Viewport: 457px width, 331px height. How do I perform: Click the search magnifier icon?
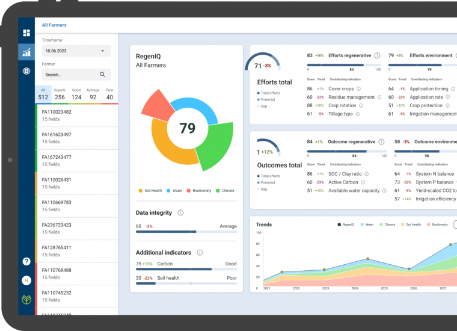[103, 75]
